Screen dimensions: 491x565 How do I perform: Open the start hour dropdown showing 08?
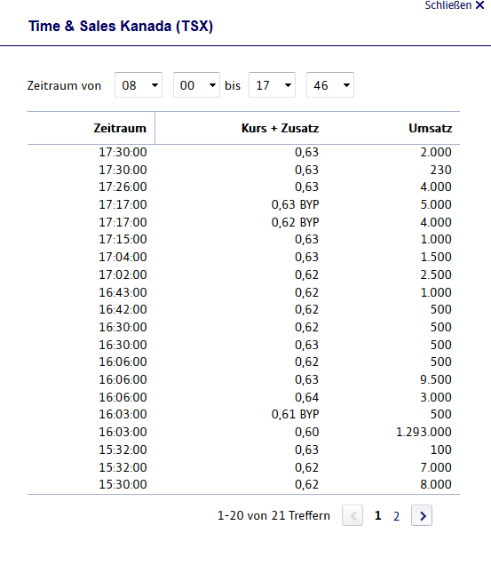pyautogui.click(x=139, y=85)
